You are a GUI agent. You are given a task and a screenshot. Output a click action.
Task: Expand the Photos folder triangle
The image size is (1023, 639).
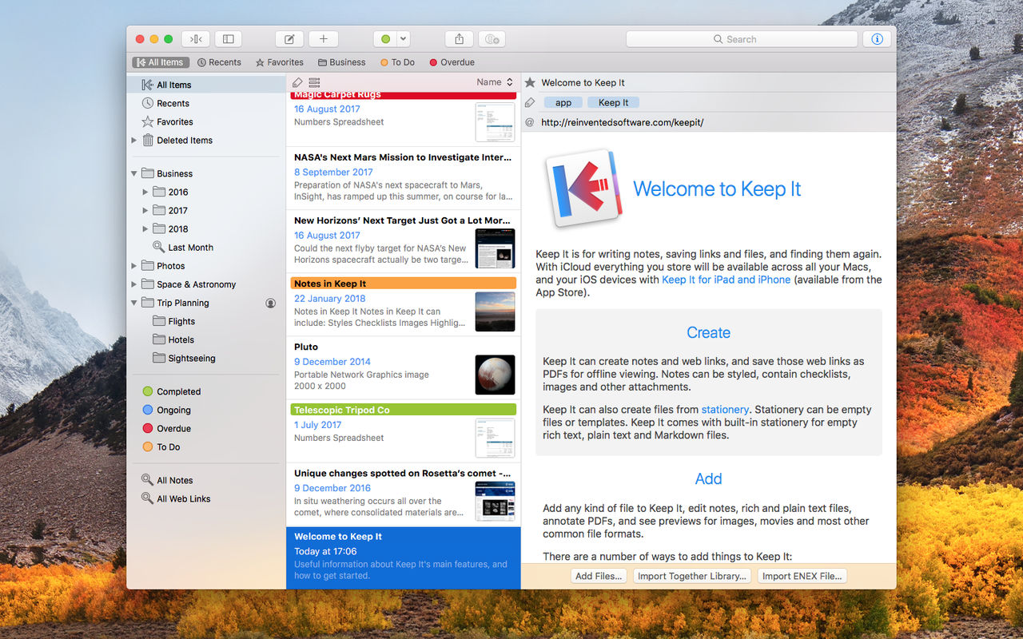[134, 266]
